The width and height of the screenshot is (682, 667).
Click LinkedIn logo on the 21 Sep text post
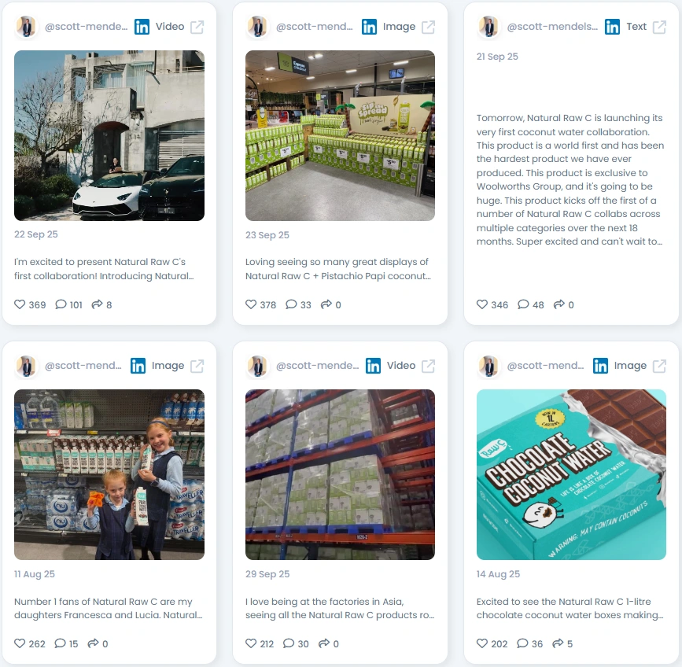point(612,27)
